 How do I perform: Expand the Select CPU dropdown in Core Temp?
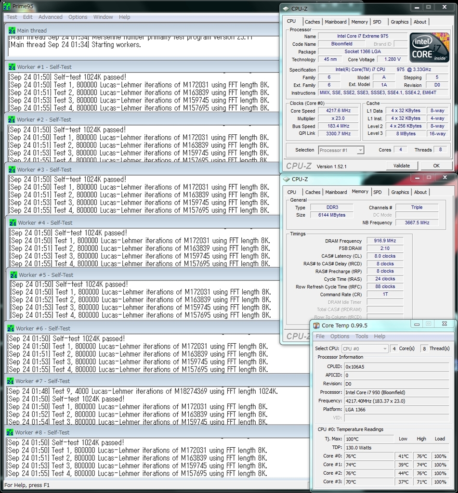[x=364, y=349]
